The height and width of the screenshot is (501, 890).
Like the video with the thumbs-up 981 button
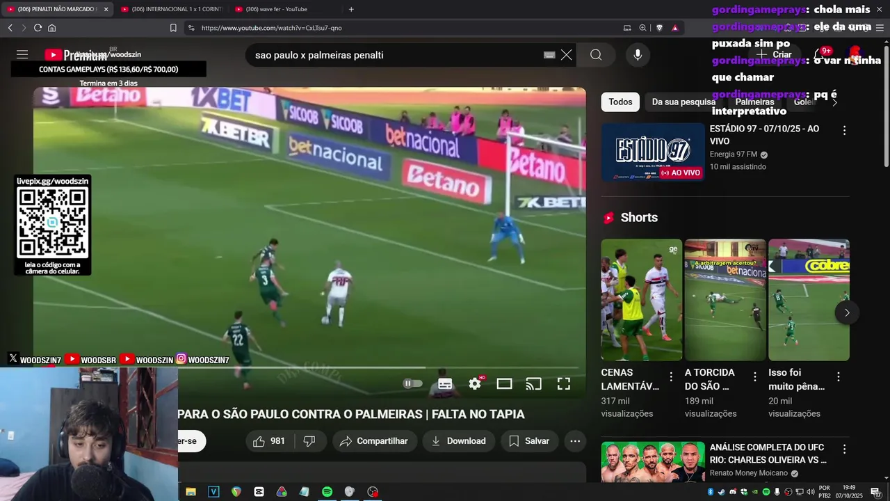pos(269,441)
